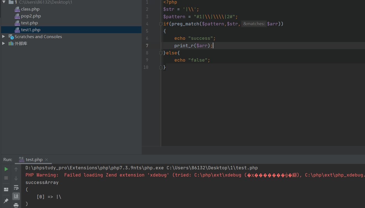Click the test1.php PHP file icon
365x208 pixels.
17,30
